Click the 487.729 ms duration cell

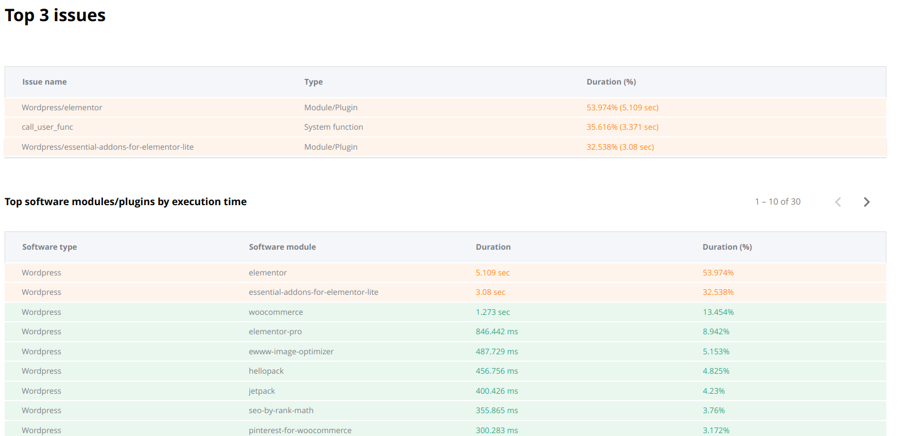(497, 351)
